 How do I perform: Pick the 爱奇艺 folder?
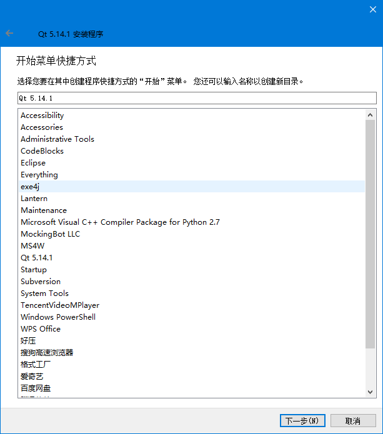tap(192, 377)
